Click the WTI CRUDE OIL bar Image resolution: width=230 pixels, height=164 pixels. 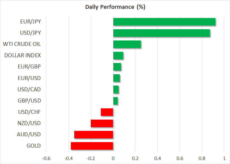127,44
